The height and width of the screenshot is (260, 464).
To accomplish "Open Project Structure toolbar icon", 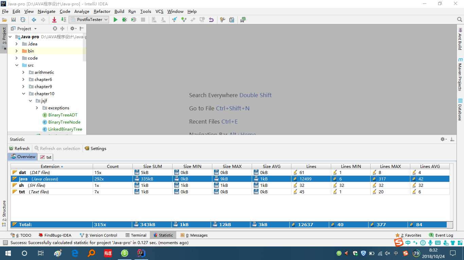I will point(232,20).
